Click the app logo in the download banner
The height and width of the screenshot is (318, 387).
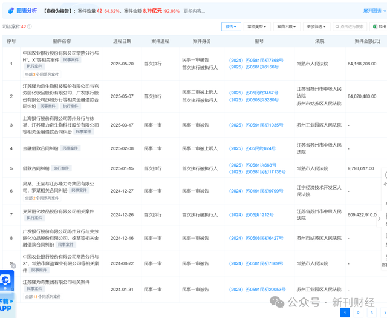click(x=6, y=280)
